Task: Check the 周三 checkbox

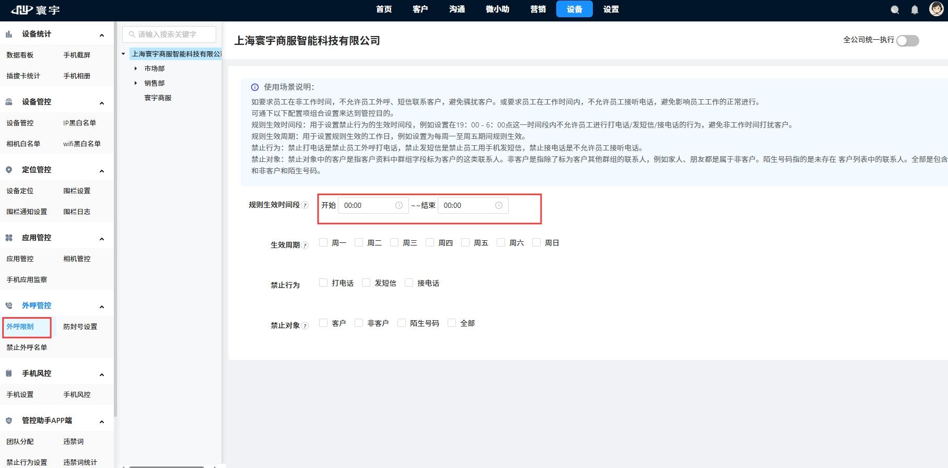Action: click(x=394, y=242)
